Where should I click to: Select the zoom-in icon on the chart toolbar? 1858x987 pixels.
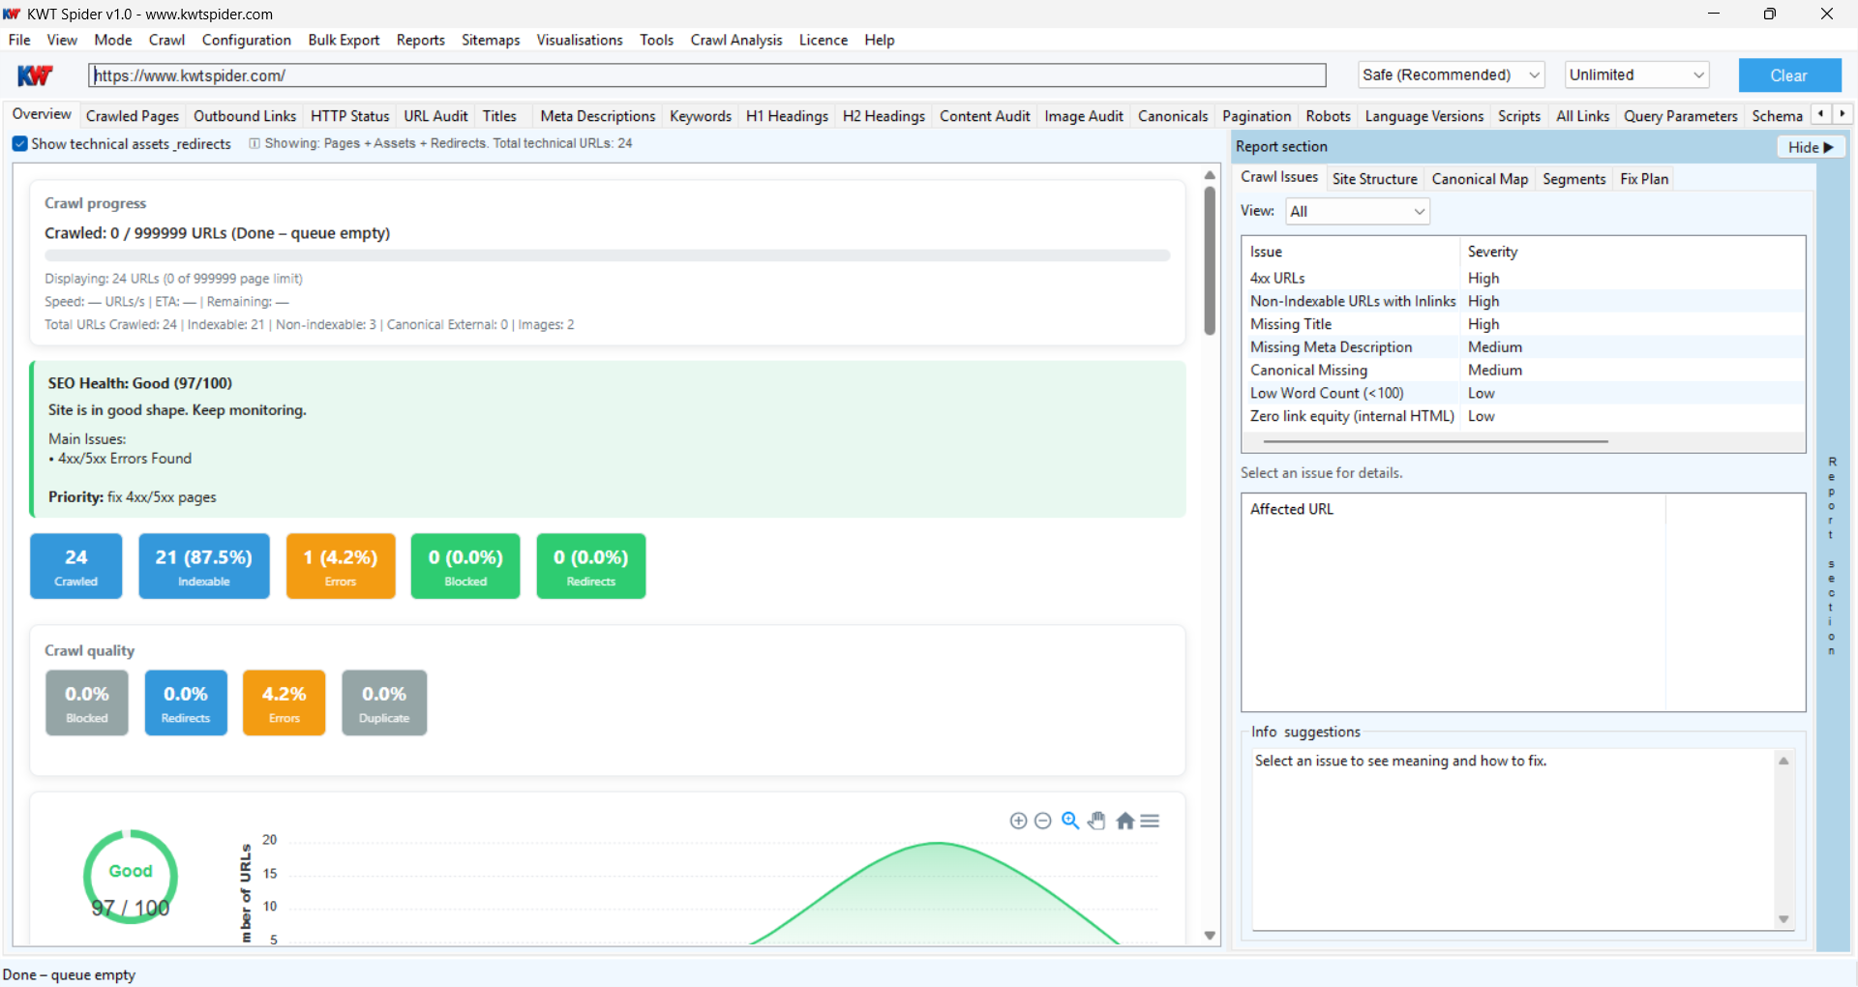click(1018, 820)
